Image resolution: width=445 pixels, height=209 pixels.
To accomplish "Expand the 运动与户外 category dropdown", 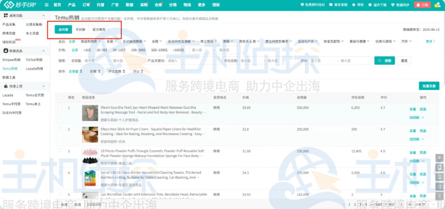I will coord(308,41).
